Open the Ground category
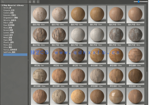149x105 pixels. click(8, 30)
